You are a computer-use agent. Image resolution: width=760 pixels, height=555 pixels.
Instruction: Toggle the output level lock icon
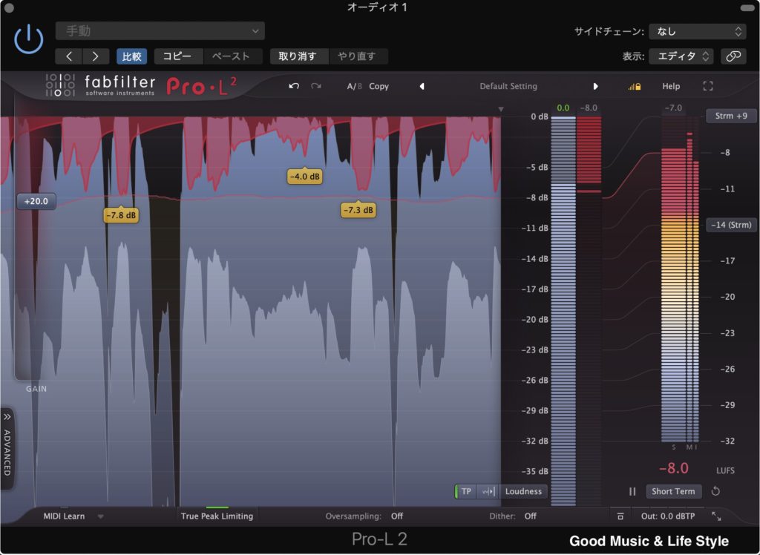635,87
